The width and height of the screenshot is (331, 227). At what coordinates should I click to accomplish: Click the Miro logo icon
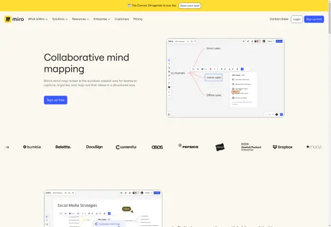8,19
